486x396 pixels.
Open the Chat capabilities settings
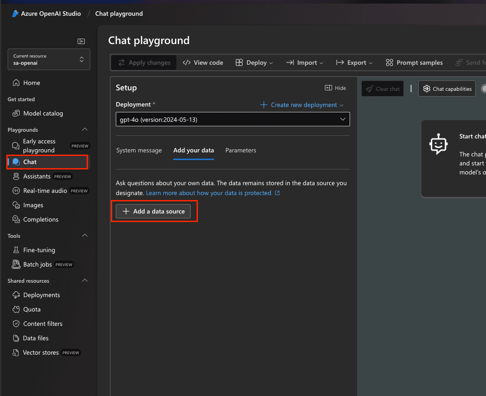click(x=447, y=89)
